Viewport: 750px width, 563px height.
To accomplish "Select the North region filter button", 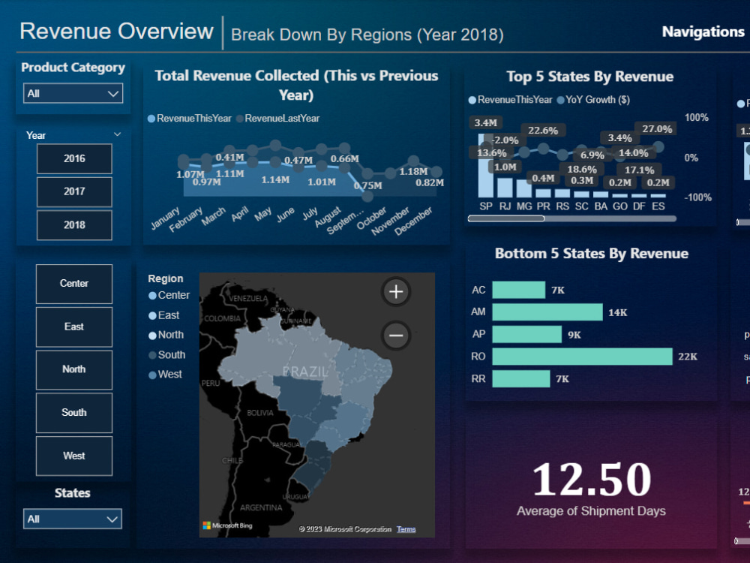I will [73, 369].
